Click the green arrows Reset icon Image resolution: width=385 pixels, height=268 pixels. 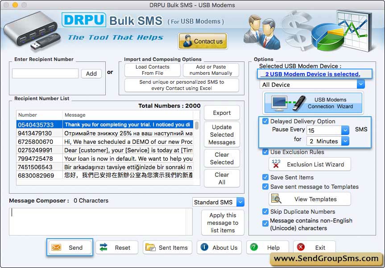click(x=103, y=248)
